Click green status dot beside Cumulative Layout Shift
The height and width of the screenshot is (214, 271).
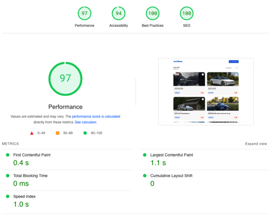point(145,176)
